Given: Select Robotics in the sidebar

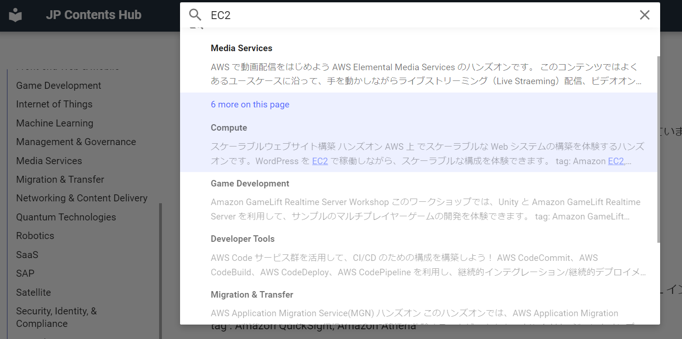Looking at the screenshot, I should pos(35,236).
